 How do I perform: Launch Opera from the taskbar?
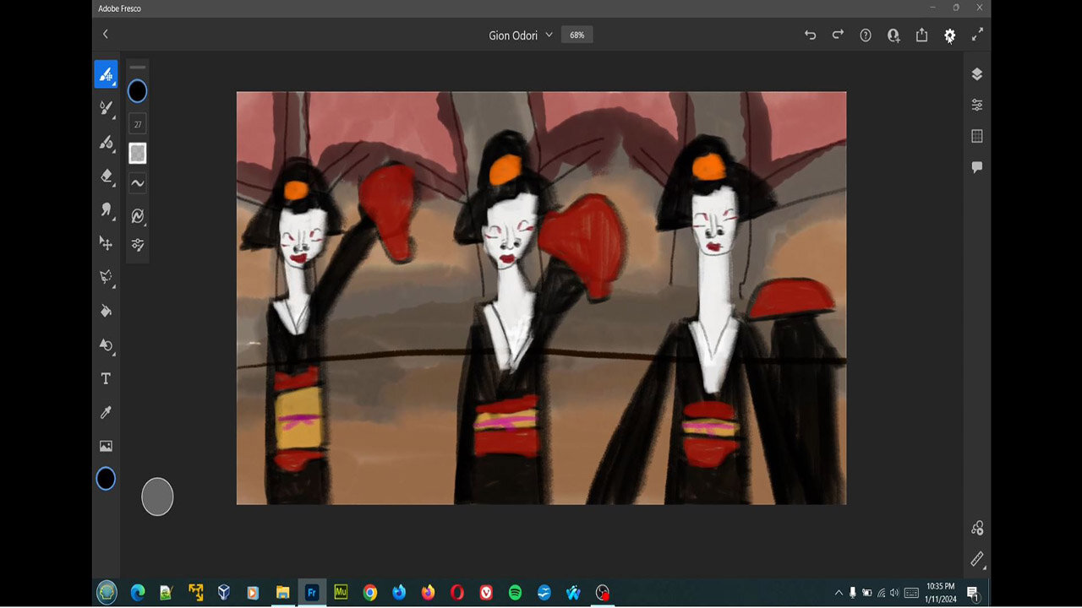tap(457, 593)
